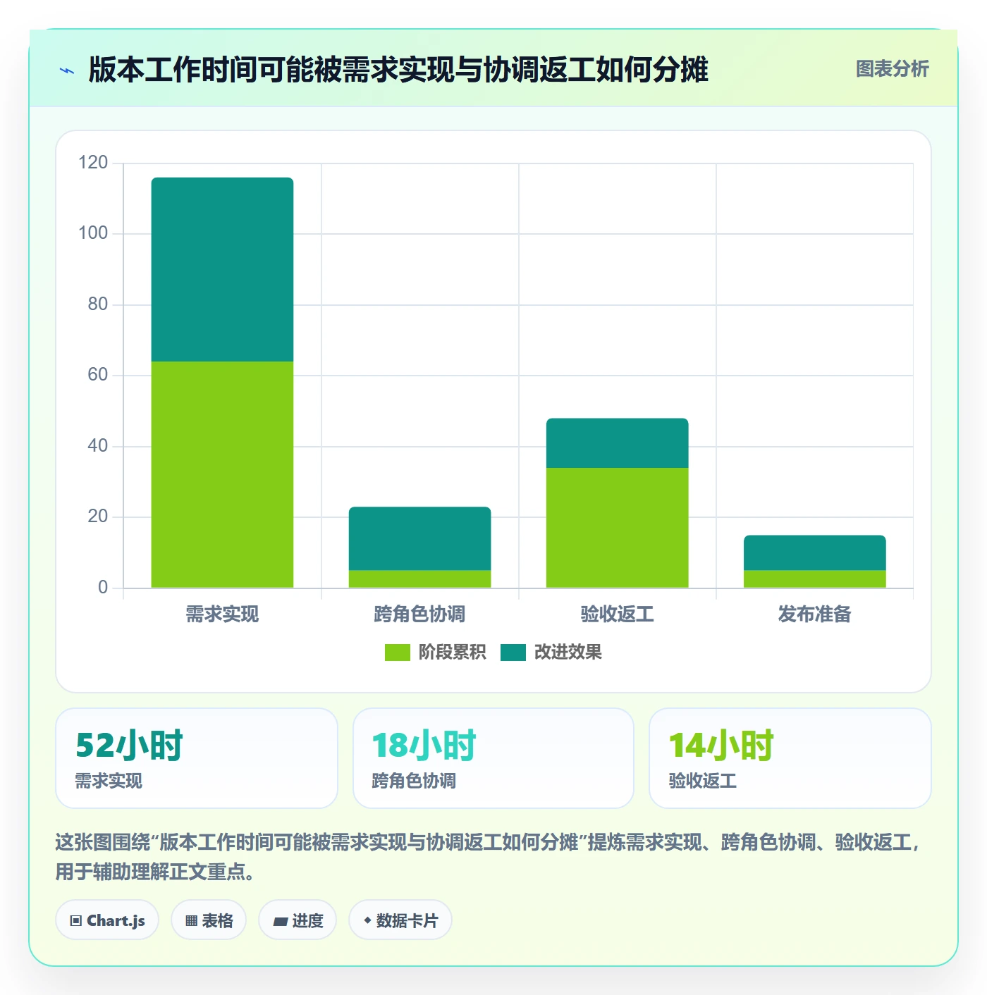The width and height of the screenshot is (987, 995).
Task: Click the 发布准备 x-axis label
Action: pos(814,614)
